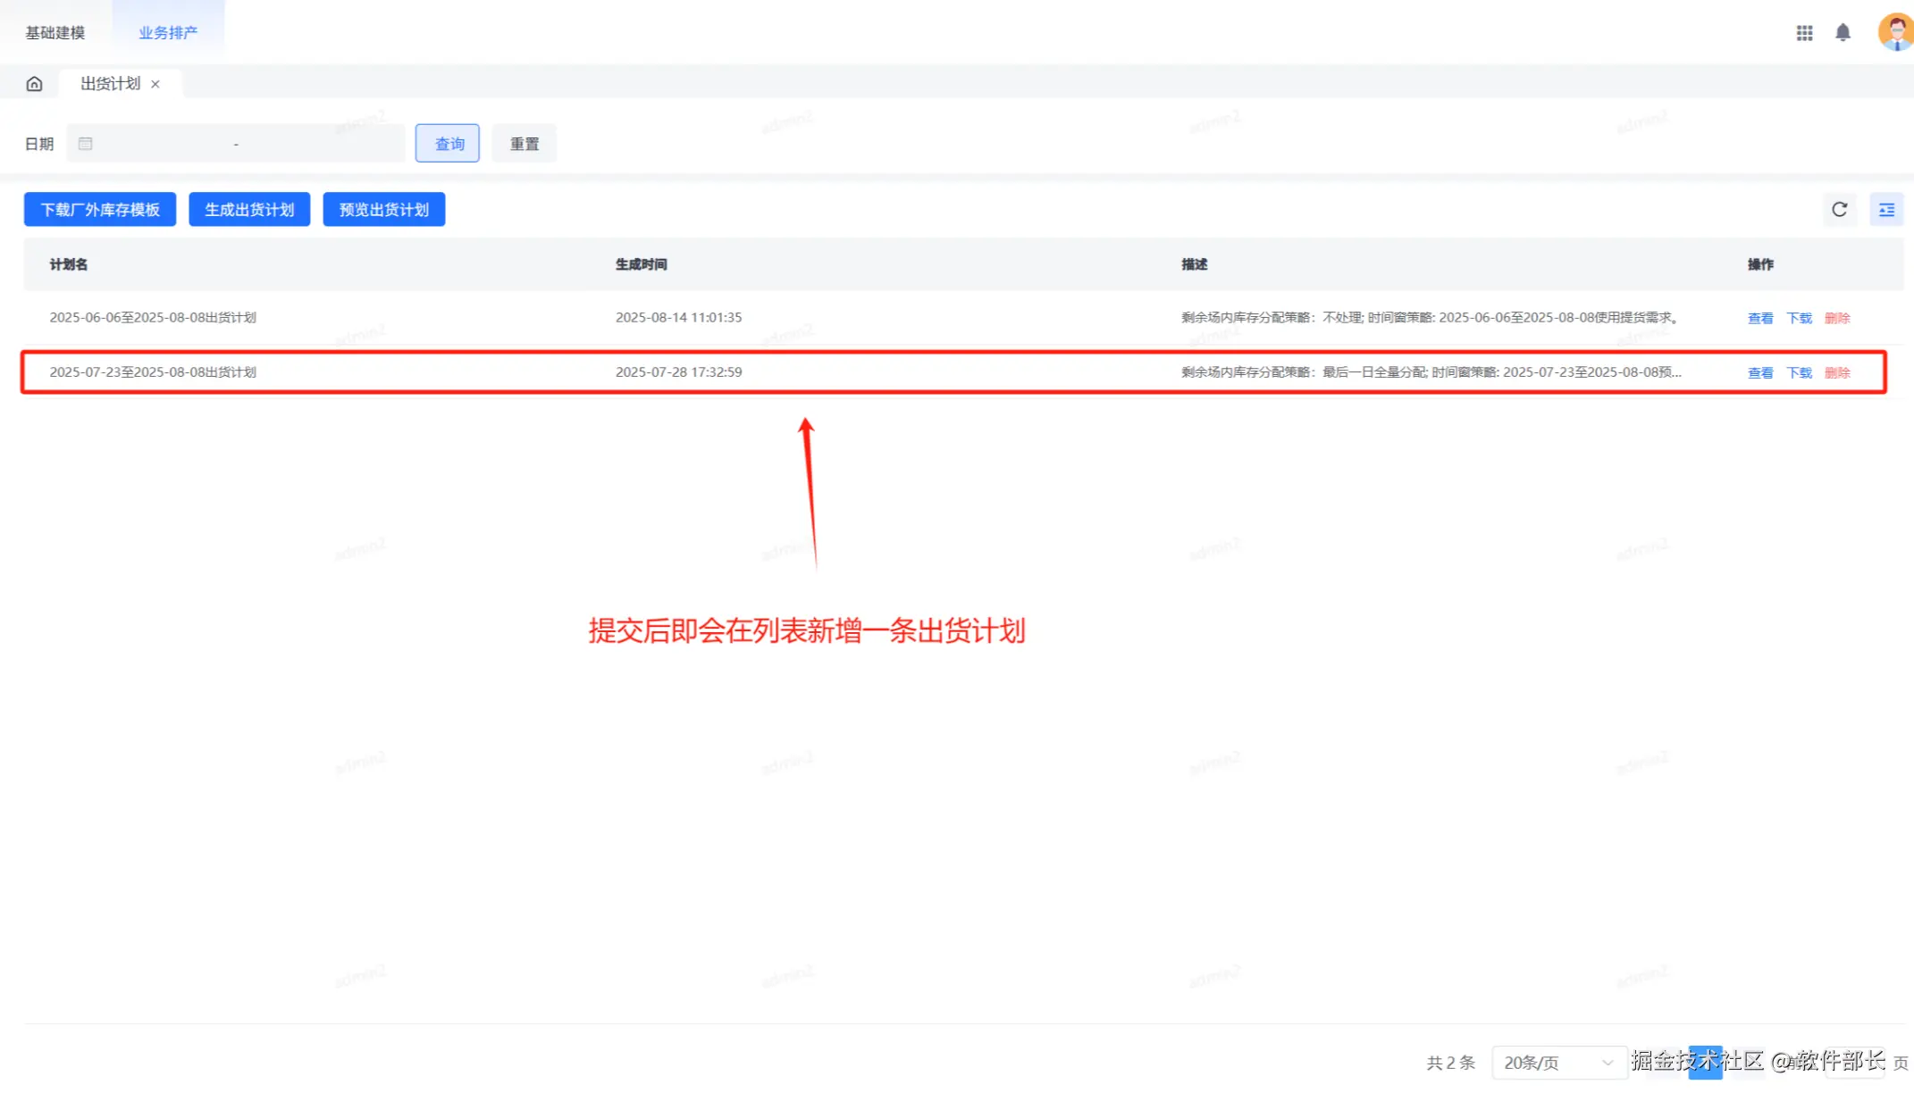Image resolution: width=1914 pixels, height=1101 pixels.
Task: Delete the 2025-06-06 shipment plan
Action: [1837, 319]
